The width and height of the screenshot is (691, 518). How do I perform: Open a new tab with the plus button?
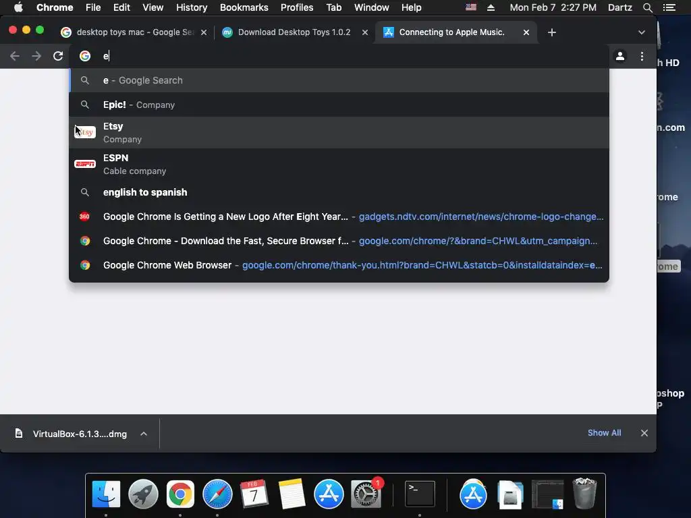(x=552, y=32)
